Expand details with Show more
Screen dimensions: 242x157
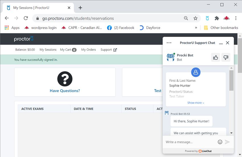[196, 103]
